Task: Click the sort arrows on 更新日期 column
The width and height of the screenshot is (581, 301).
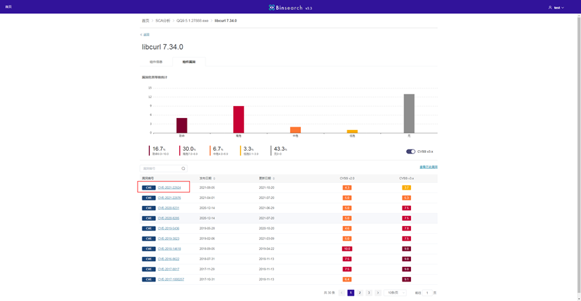Action: [x=274, y=179]
